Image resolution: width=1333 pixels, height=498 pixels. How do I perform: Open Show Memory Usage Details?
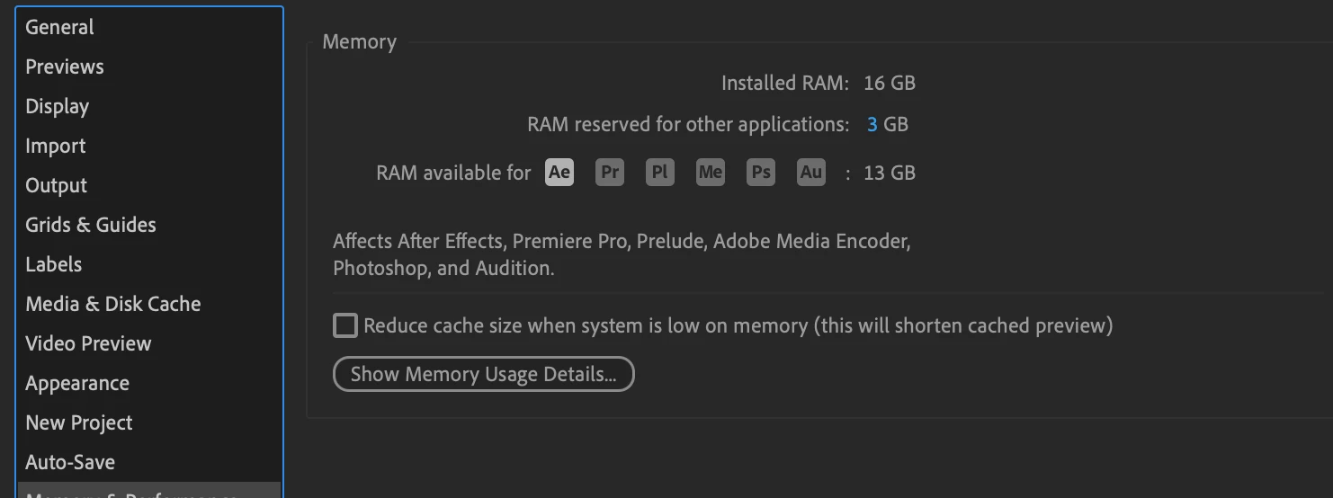[x=483, y=374]
